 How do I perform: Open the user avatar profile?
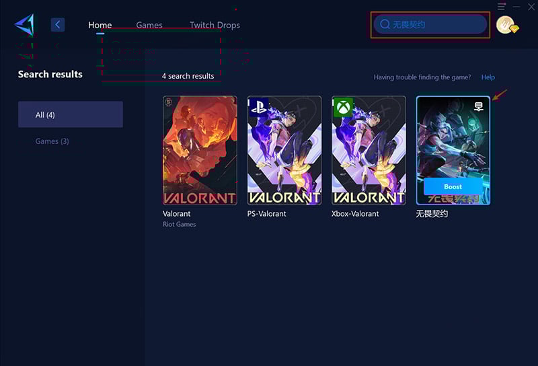pos(506,25)
